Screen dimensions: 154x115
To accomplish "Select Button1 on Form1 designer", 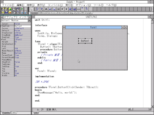I will (85, 41).
